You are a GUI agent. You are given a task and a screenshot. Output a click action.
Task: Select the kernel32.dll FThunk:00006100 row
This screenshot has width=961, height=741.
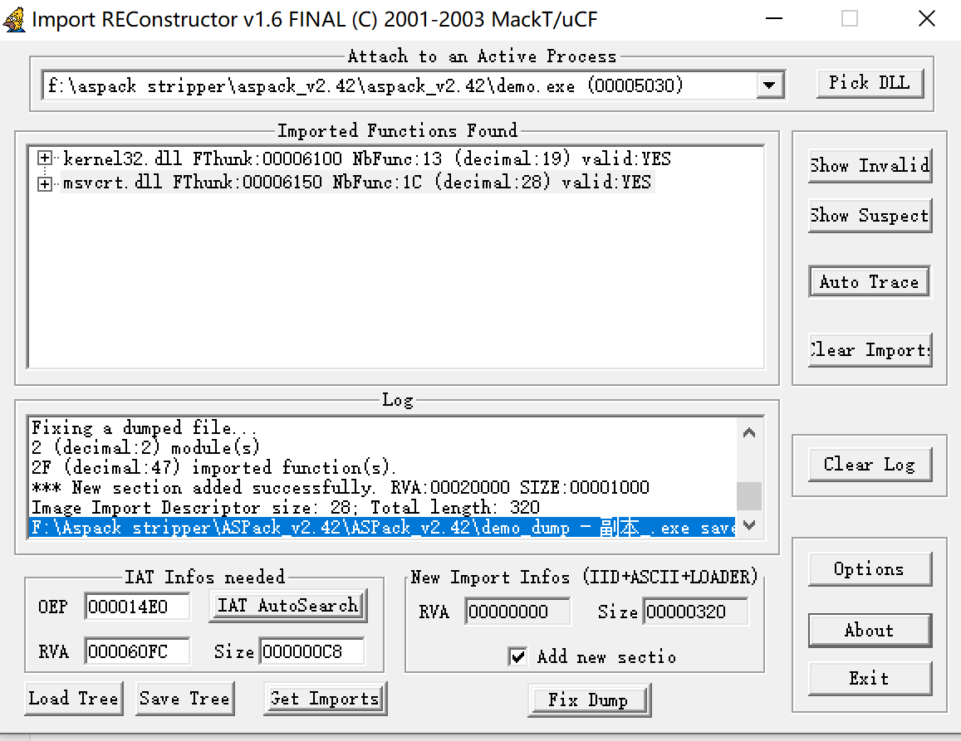tap(366, 158)
